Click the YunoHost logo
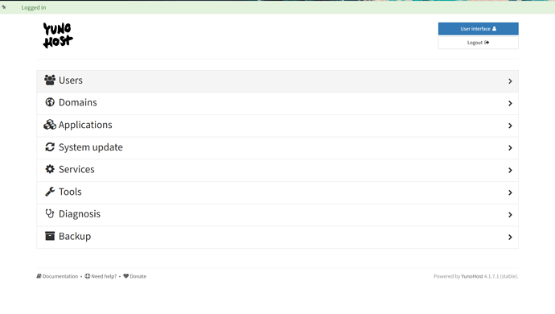 (x=58, y=35)
